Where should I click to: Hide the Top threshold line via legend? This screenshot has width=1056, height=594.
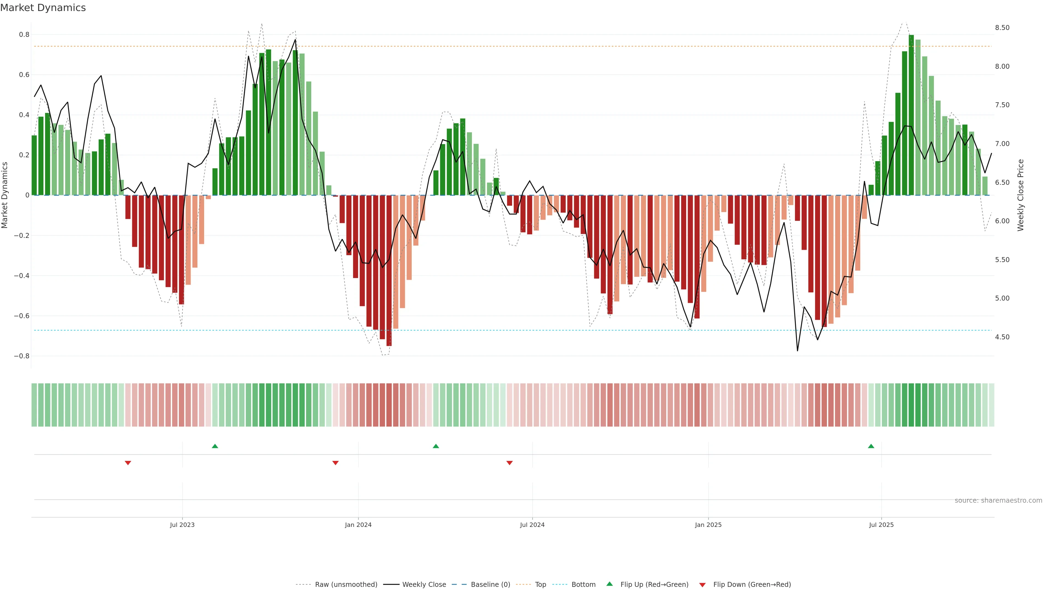point(540,585)
